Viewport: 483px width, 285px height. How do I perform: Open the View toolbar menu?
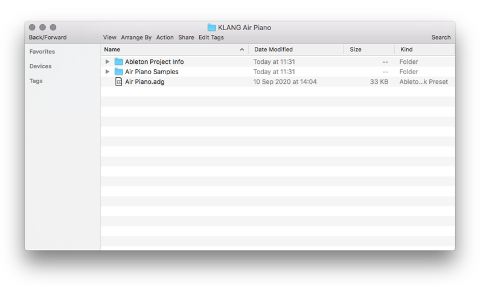tap(110, 37)
